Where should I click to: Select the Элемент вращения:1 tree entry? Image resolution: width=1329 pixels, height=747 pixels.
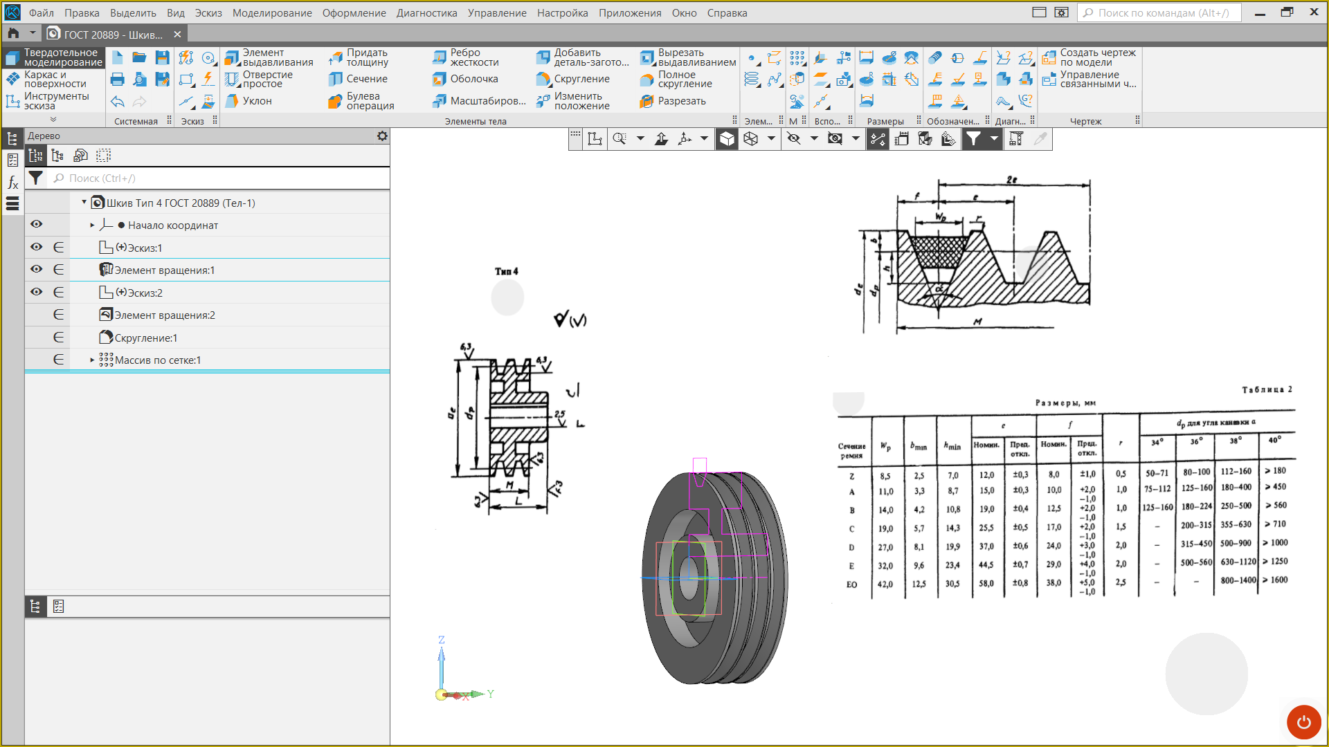click(164, 270)
